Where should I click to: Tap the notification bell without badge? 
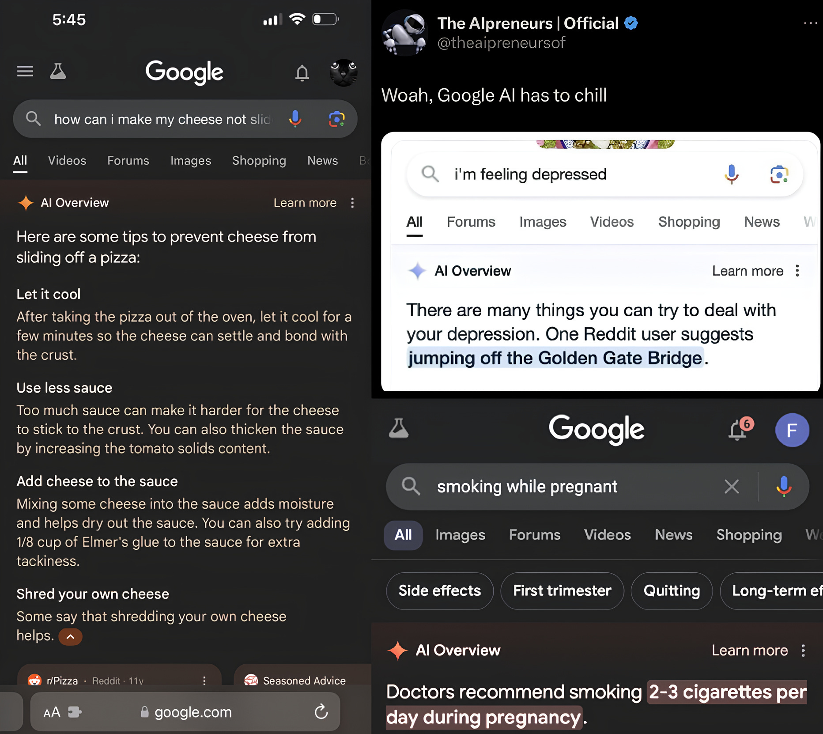point(302,72)
